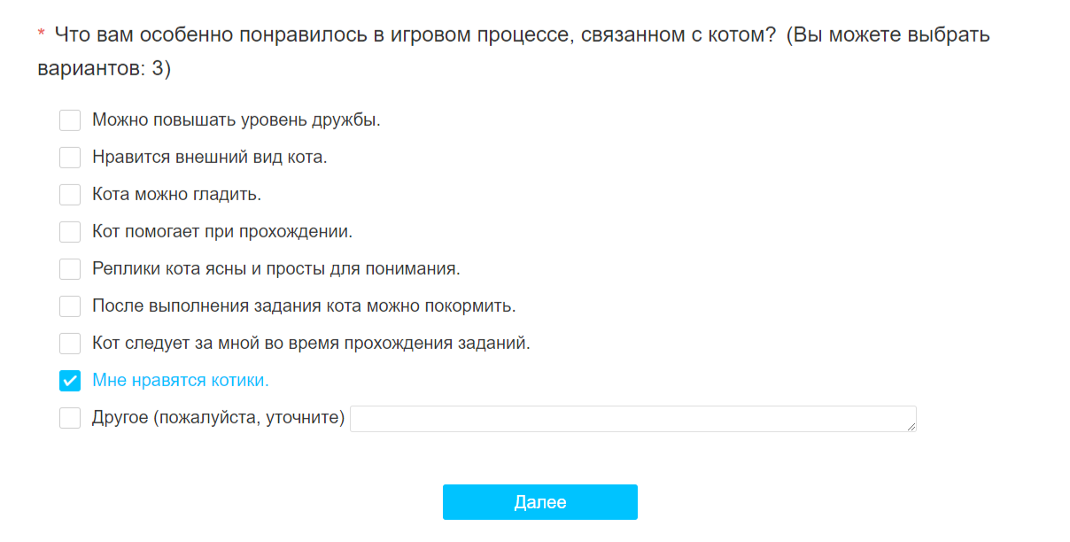Check the "Кот следует за мной" checkbox box
Image resolution: width=1070 pixels, height=542 pixels.
pos(70,344)
